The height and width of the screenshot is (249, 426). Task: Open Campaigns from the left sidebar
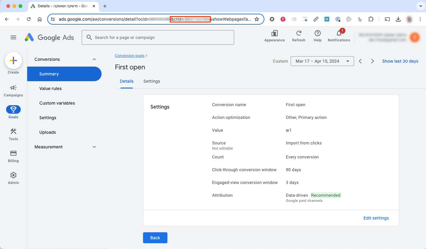(x=13, y=91)
